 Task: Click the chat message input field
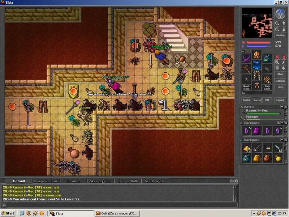(x=122, y=205)
